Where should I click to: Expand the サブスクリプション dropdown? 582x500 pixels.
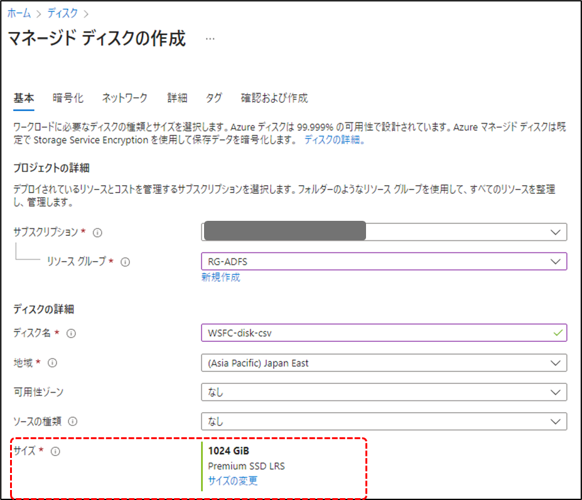384,232
